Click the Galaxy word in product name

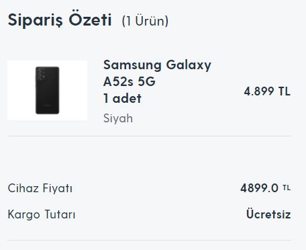(x=189, y=65)
